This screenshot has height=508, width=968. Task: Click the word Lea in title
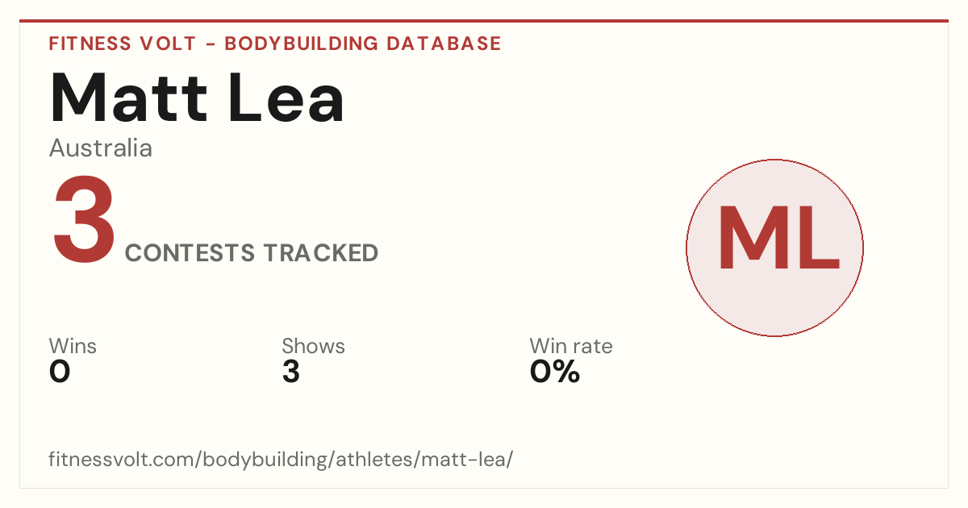click(286, 98)
